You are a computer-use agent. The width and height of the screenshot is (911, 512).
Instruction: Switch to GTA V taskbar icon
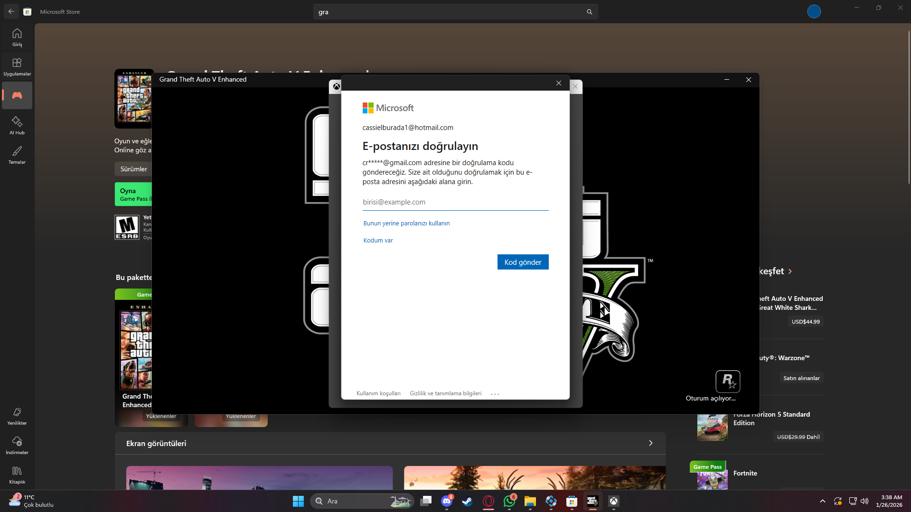[592, 501]
